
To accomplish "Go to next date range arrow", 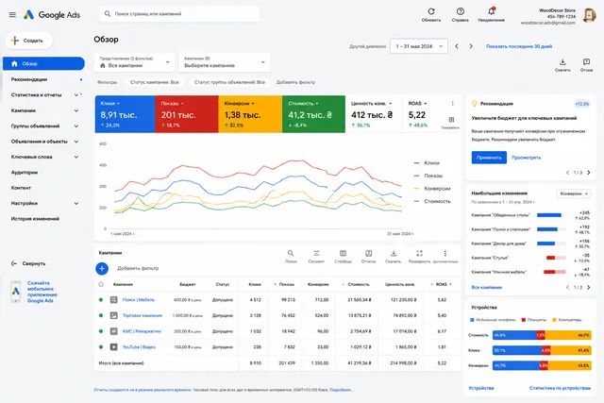I will click(x=471, y=46).
